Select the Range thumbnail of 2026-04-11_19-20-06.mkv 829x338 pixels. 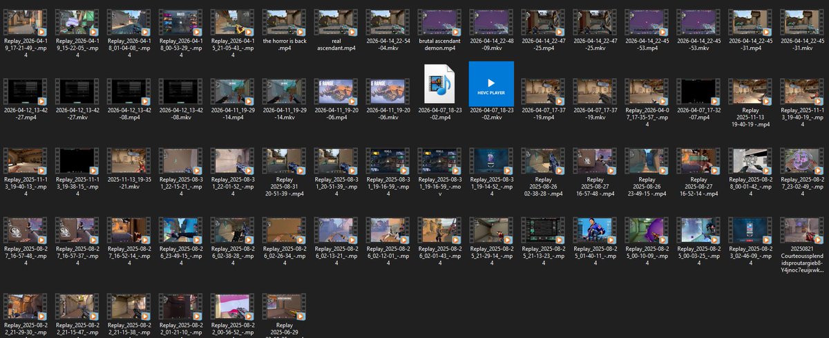[x=388, y=92]
